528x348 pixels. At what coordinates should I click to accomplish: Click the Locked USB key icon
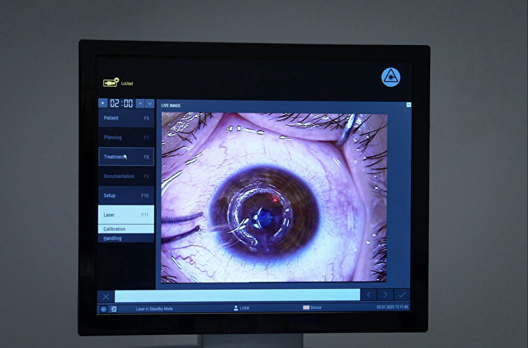tap(110, 83)
